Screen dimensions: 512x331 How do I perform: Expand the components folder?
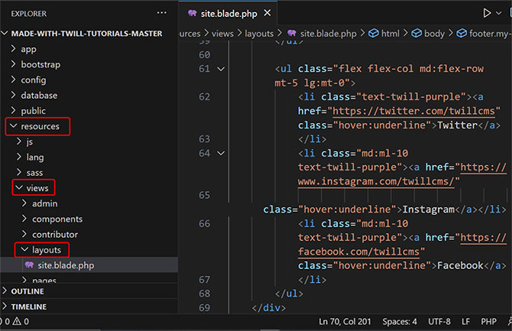click(x=57, y=219)
